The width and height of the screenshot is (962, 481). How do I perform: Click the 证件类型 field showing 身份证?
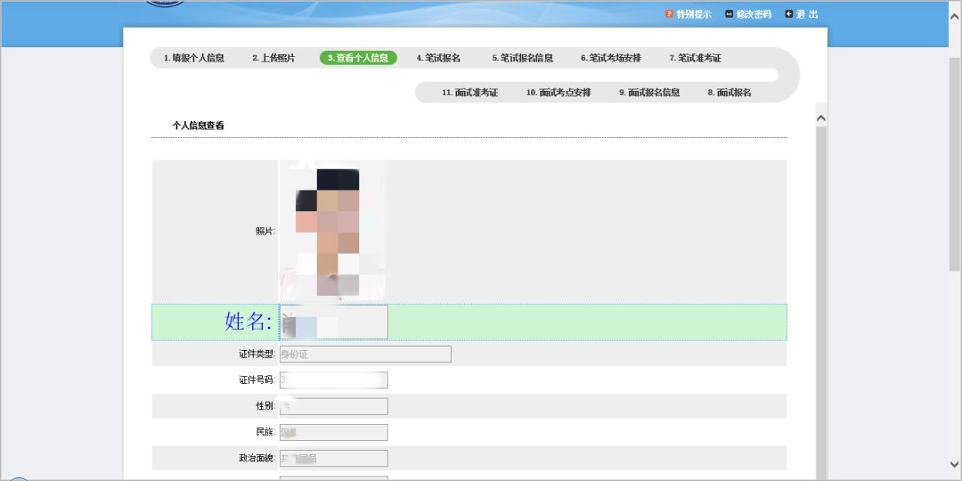[365, 355]
